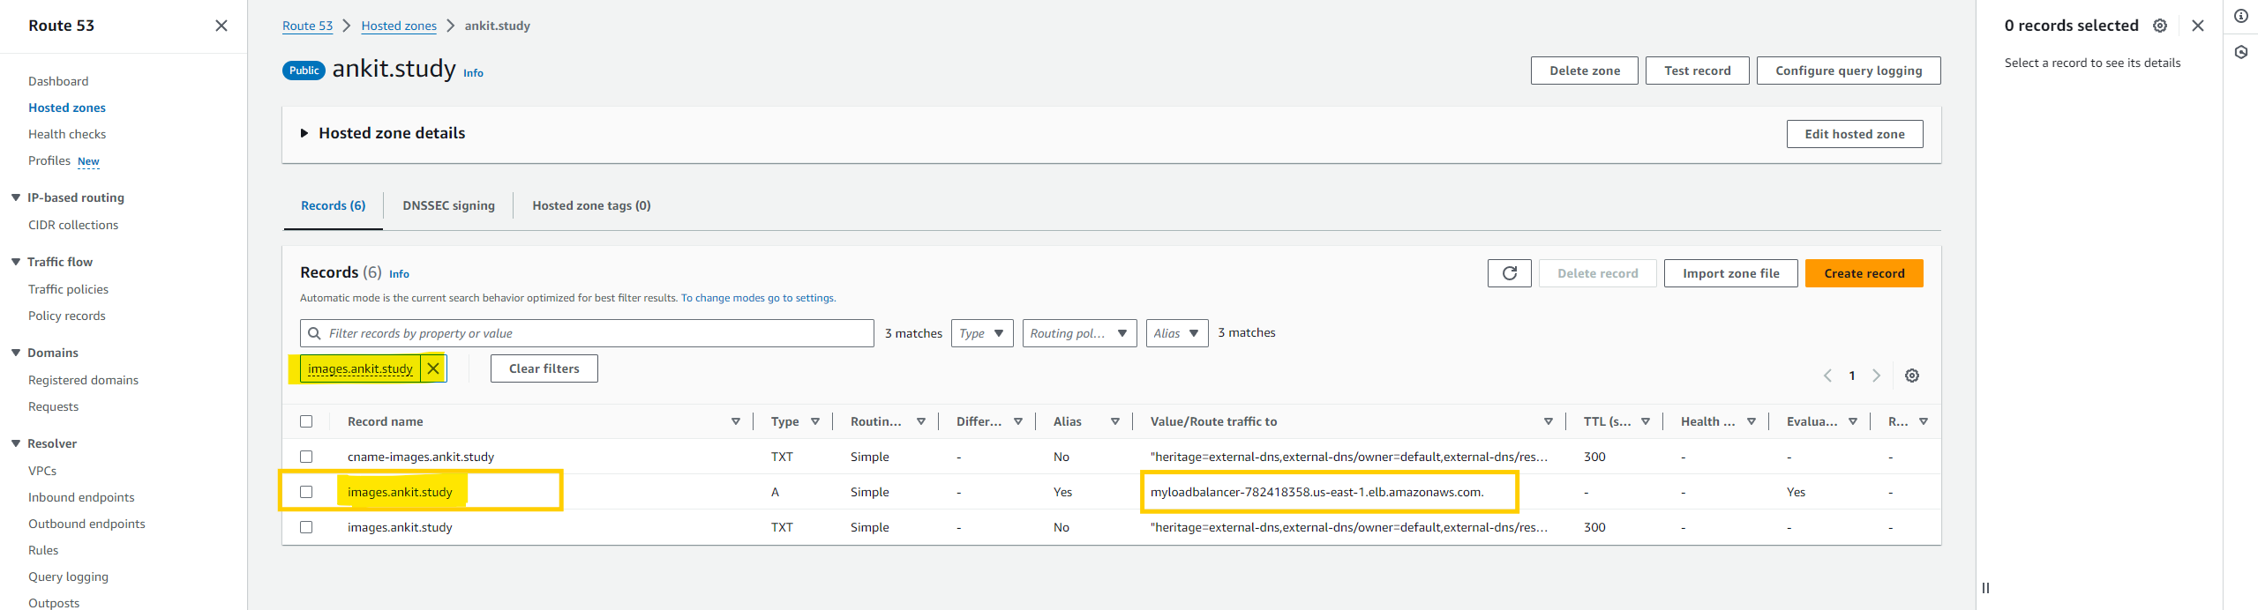Image resolution: width=2258 pixels, height=610 pixels.
Task: Close the records selected details panel
Action: (x=2198, y=26)
